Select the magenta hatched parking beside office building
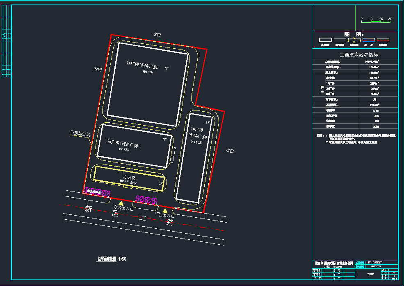The image size is (404, 286). pyautogui.click(x=97, y=191)
